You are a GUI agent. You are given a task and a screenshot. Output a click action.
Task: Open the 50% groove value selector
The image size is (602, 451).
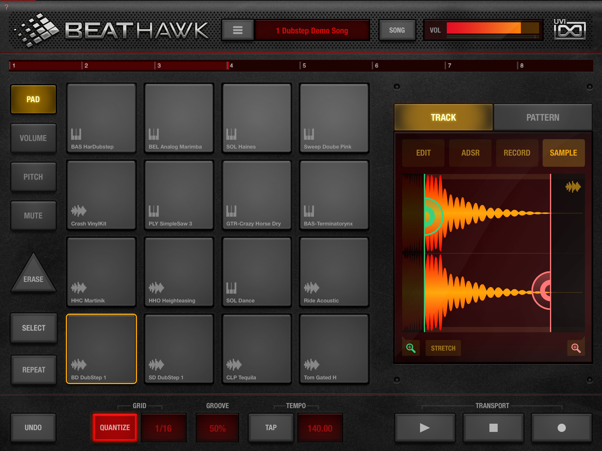(218, 428)
